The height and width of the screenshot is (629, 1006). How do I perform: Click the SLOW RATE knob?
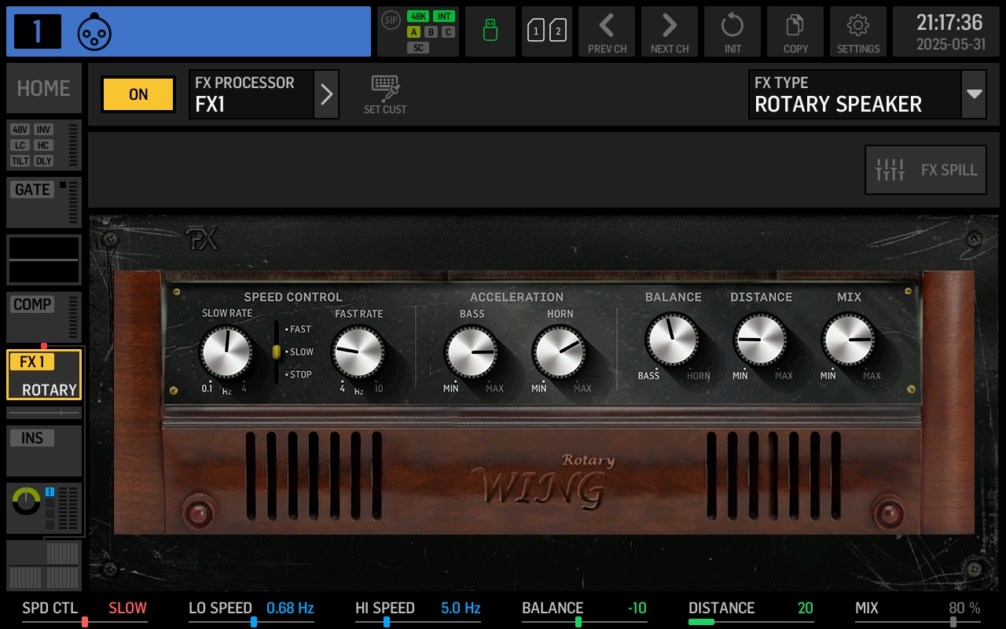point(226,352)
